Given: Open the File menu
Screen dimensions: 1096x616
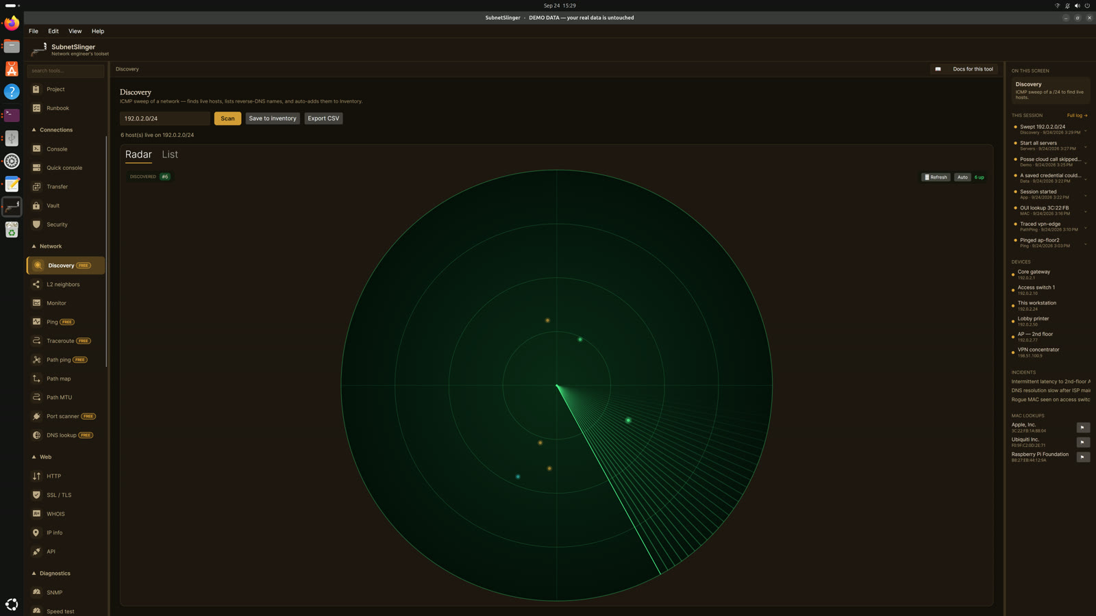Looking at the screenshot, I should (34, 31).
